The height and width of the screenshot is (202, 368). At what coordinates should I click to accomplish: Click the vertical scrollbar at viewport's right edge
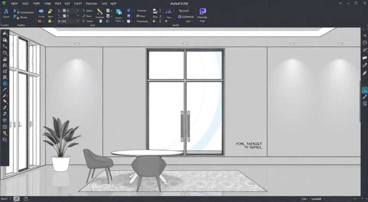click(360, 101)
